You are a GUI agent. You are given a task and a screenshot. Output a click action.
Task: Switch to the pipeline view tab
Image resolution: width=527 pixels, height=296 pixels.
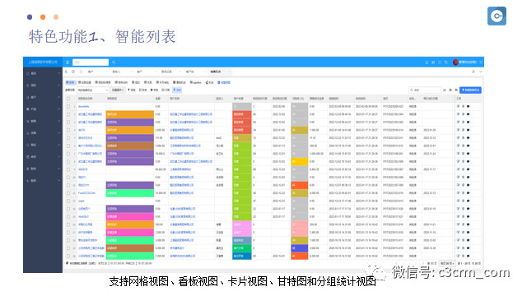click(x=196, y=82)
